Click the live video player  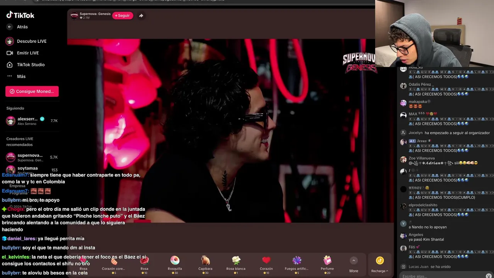230,131
